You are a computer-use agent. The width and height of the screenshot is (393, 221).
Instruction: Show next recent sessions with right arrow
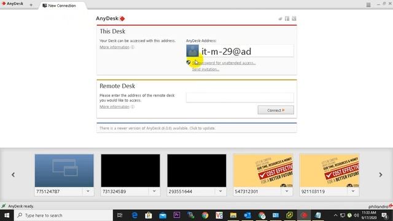[381, 174]
